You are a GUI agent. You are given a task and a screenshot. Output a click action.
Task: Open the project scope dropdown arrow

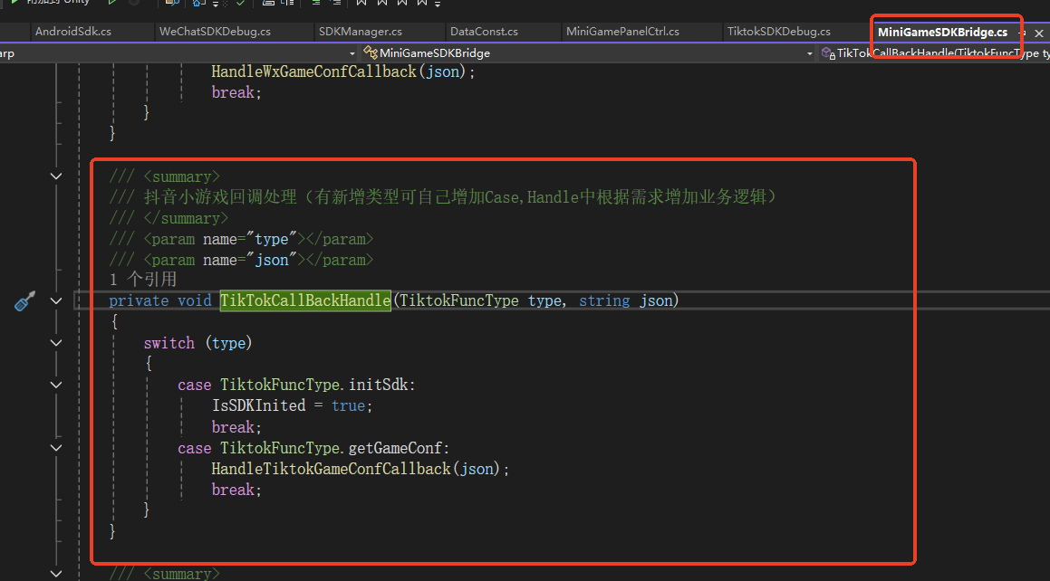tap(352, 53)
